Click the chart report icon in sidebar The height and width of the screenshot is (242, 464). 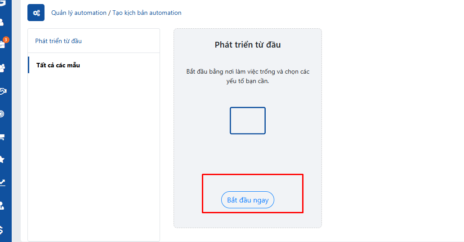coord(2,182)
